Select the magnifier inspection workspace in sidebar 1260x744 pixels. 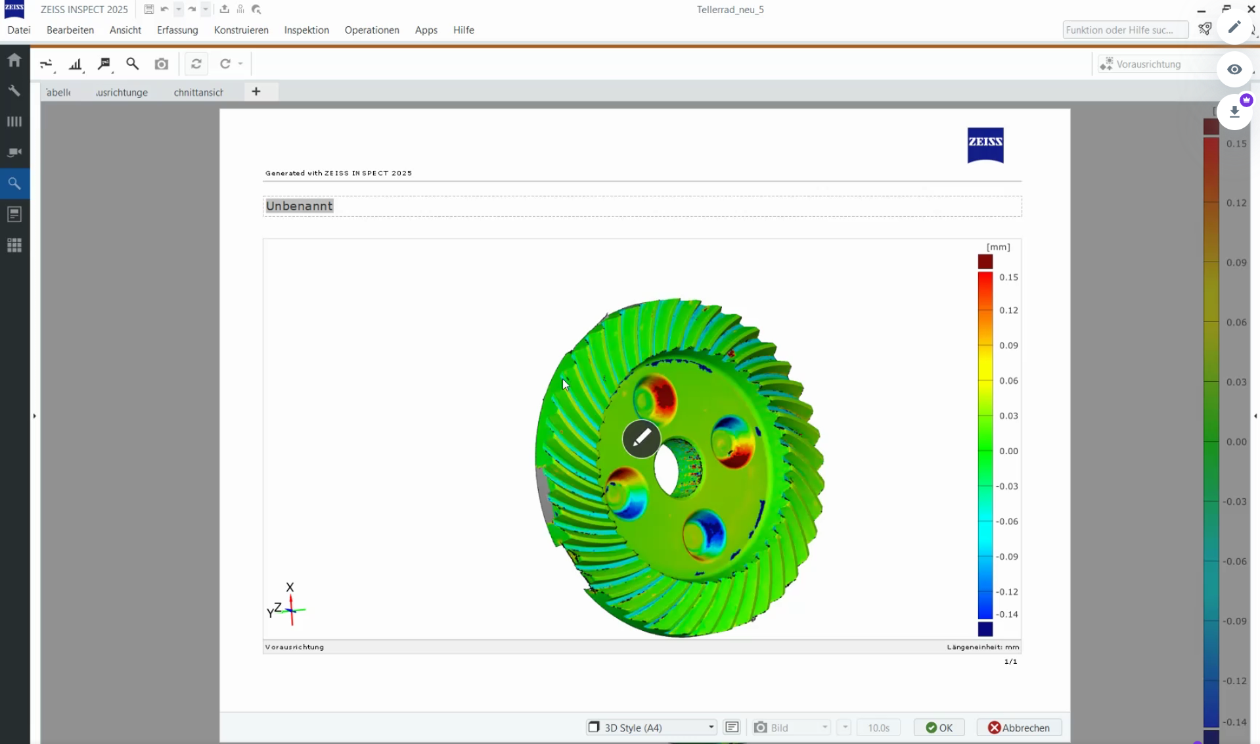tap(14, 183)
